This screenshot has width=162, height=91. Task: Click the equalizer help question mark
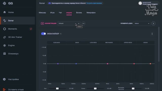[x=61, y=34]
